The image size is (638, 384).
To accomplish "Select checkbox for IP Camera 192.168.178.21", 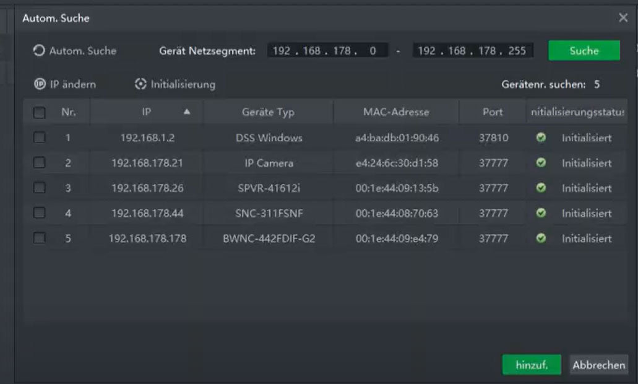I will [x=40, y=163].
